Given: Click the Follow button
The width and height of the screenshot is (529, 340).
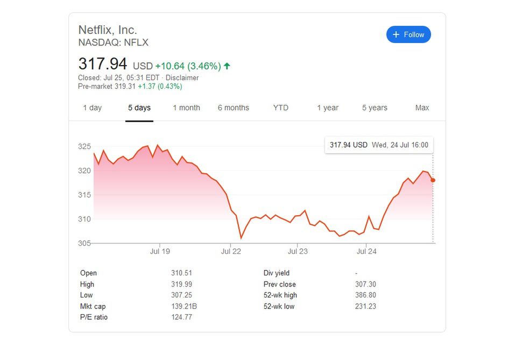Looking at the screenshot, I should click(x=408, y=34).
